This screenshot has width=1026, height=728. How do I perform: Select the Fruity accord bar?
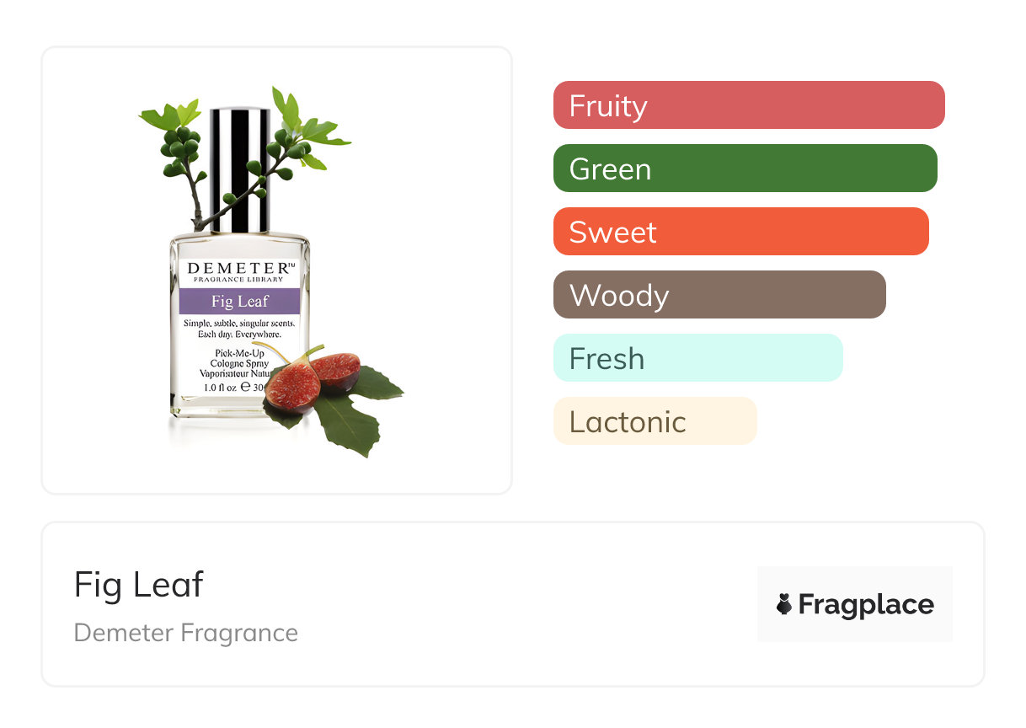coord(748,105)
